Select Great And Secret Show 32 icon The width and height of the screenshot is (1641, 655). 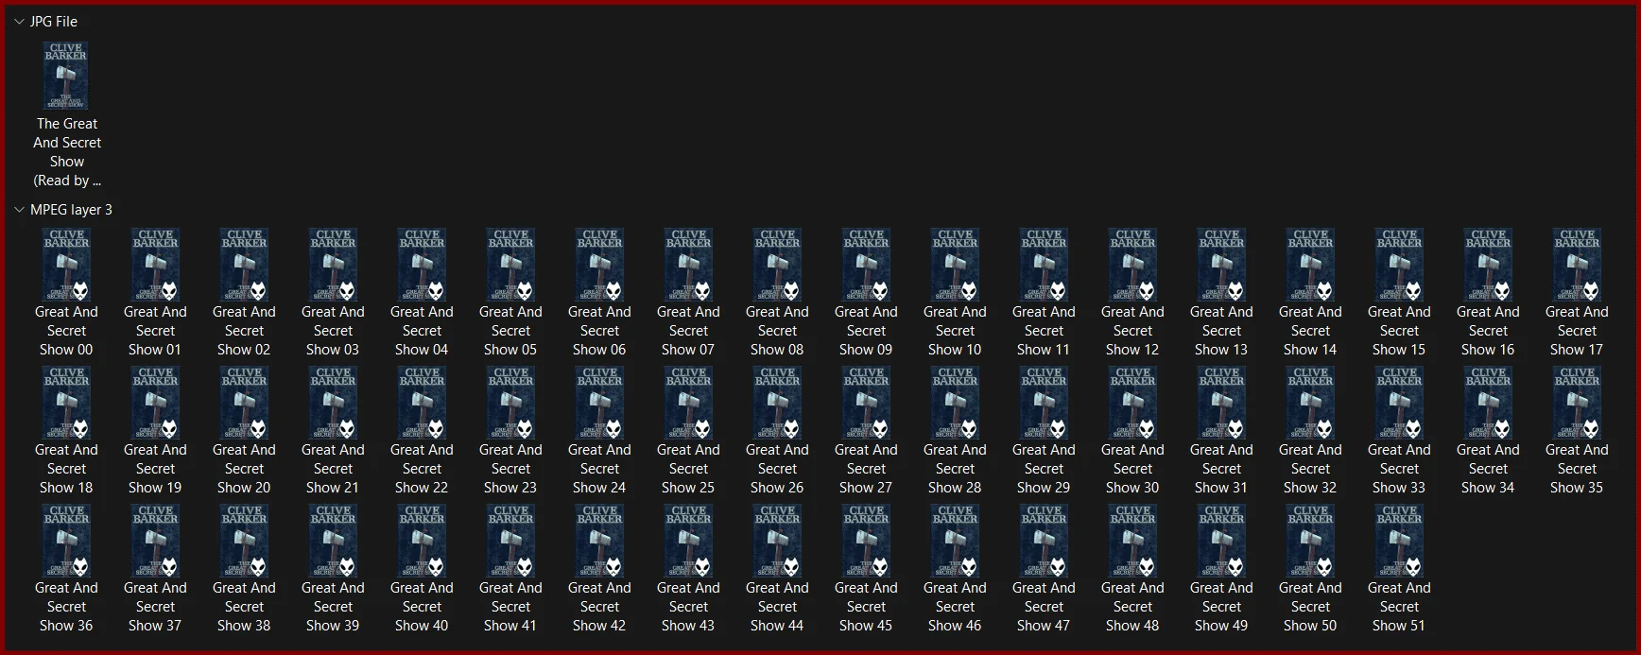coord(1310,403)
